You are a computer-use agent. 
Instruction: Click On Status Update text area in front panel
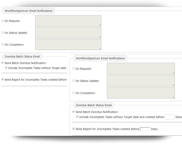[x=141, y=81]
